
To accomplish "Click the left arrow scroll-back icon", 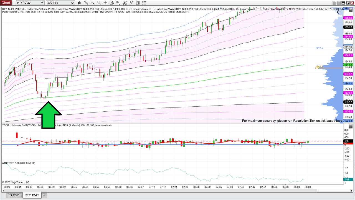I will tap(339, 12).
